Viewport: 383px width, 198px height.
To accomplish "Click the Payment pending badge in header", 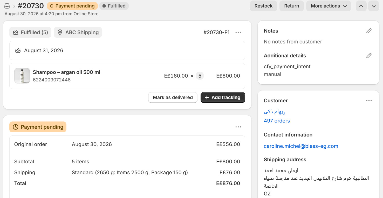I will tap(72, 6).
